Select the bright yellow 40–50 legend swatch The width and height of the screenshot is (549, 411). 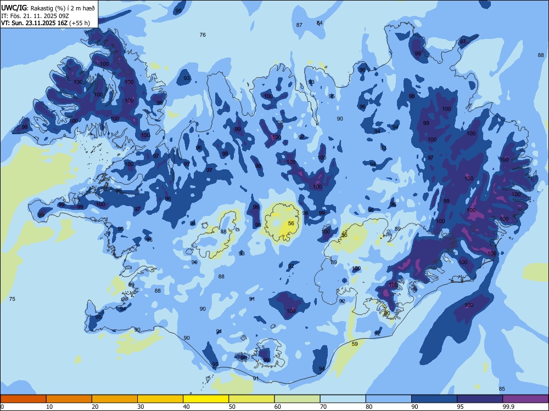click(206, 399)
